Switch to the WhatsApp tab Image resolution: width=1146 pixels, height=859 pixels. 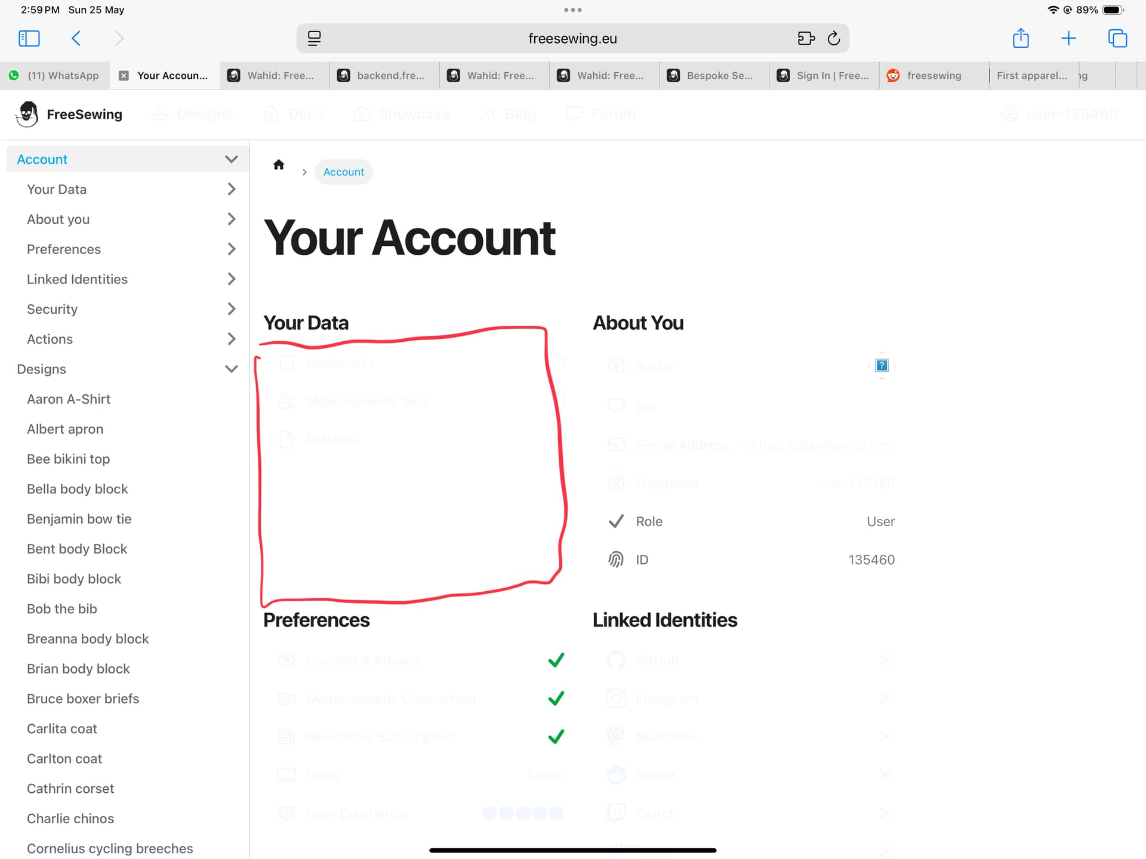pos(54,76)
